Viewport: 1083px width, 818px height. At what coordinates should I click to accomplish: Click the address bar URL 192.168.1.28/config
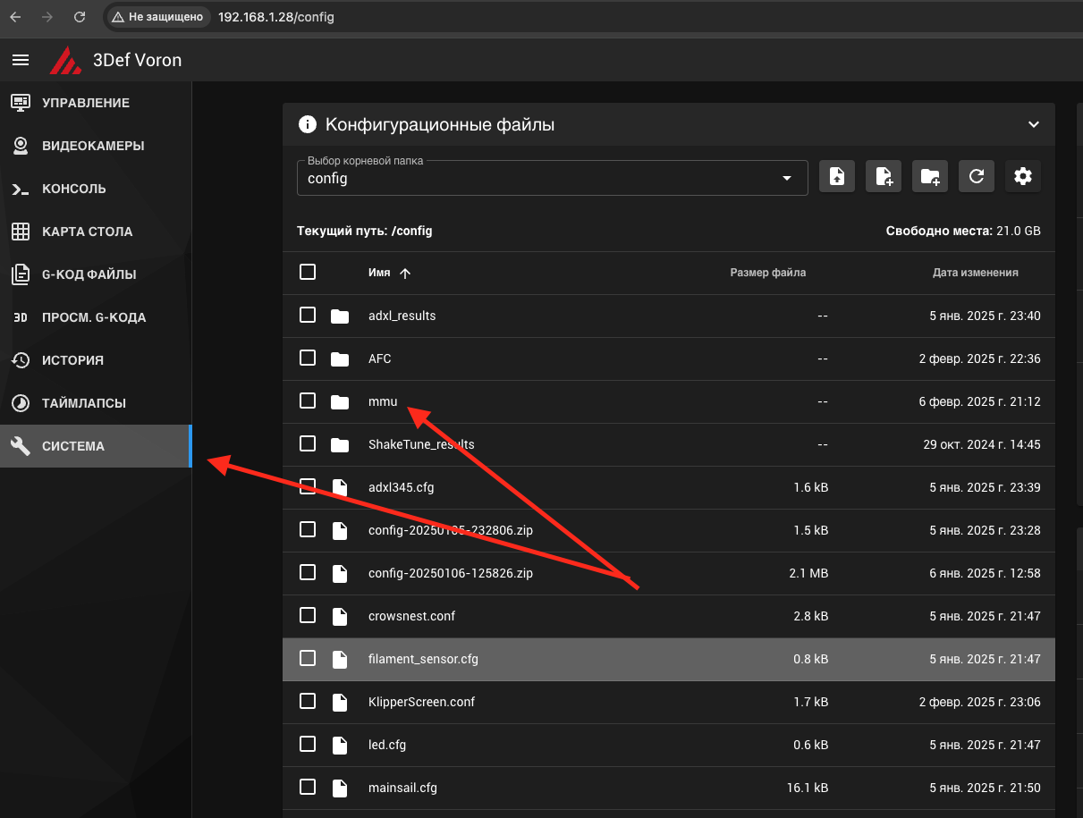point(276,16)
